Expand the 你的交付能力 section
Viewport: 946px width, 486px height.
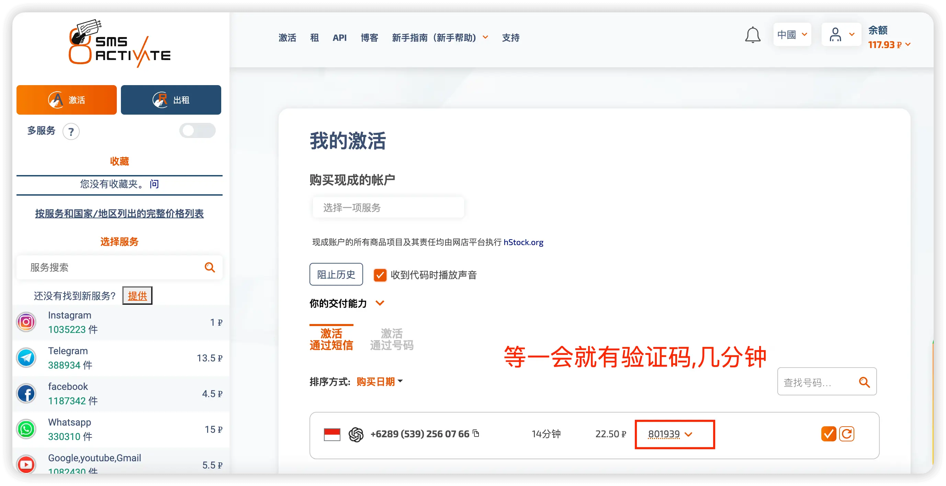pyautogui.click(x=380, y=303)
